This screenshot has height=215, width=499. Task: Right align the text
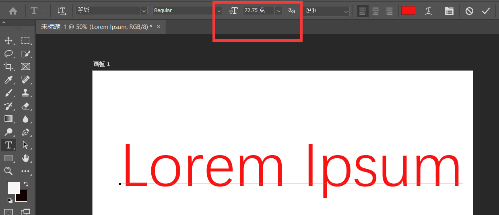(389, 11)
